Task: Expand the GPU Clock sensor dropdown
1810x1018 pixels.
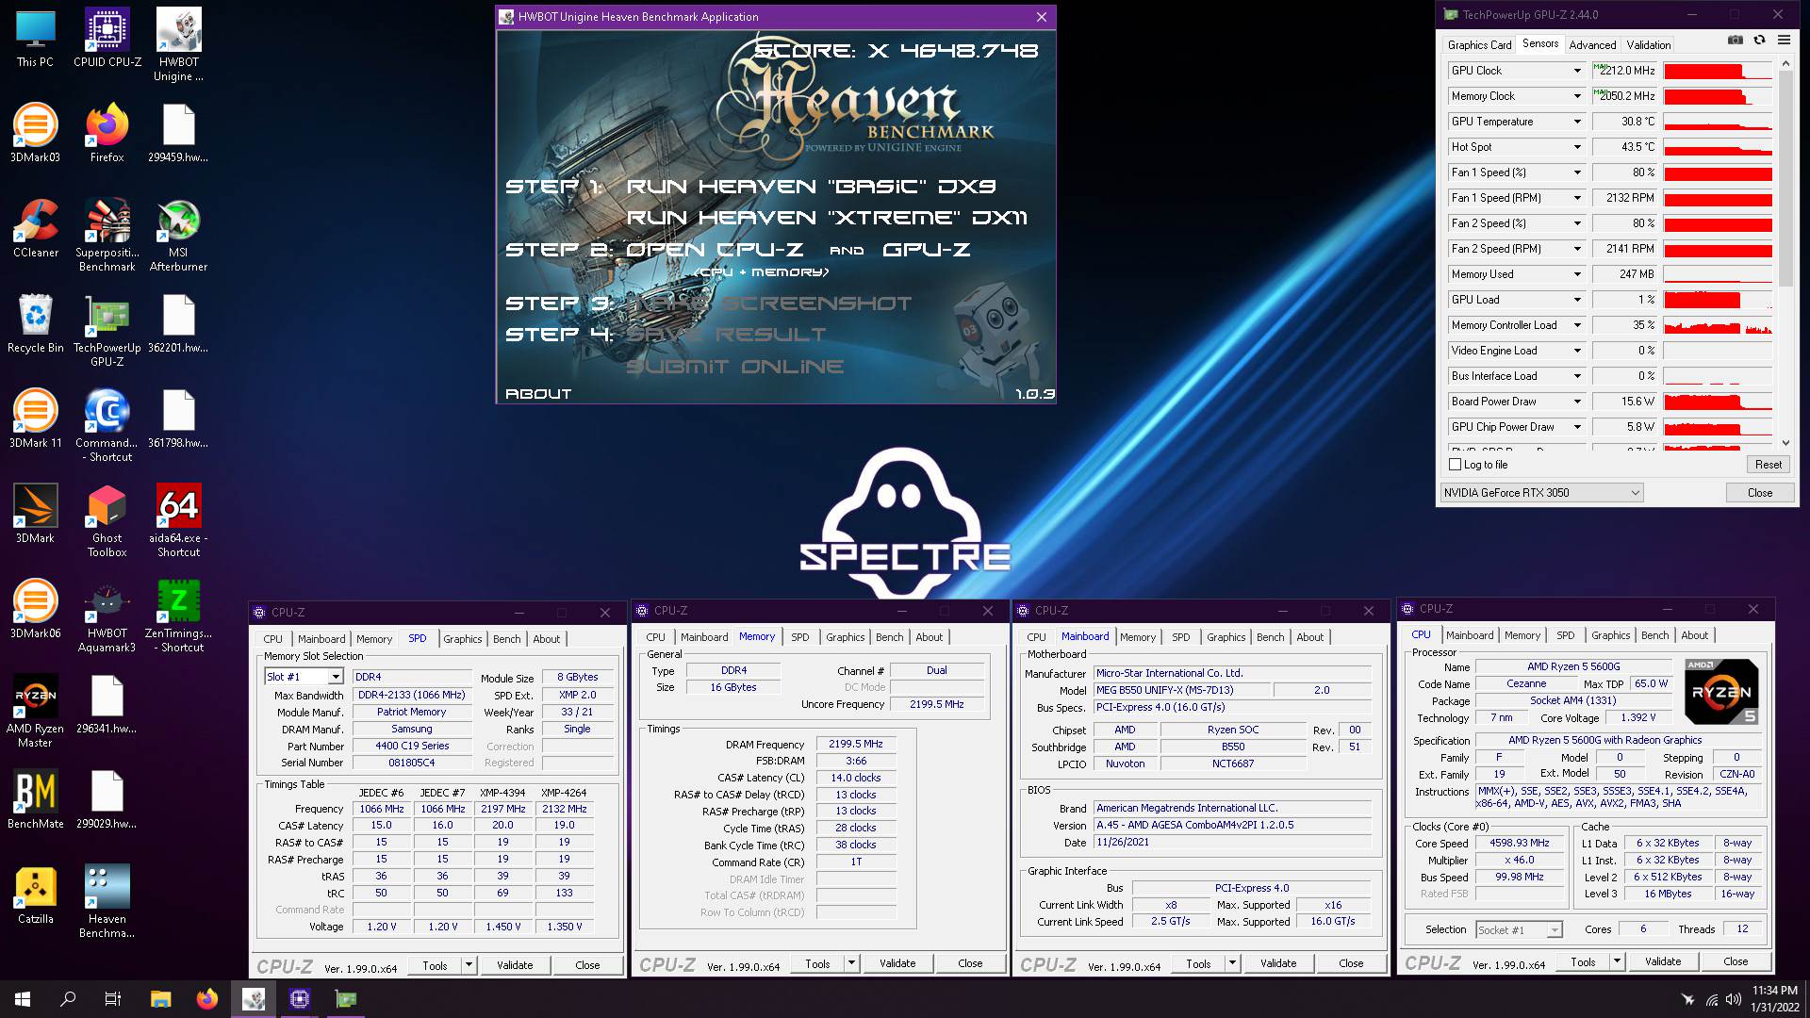Action: [x=1576, y=71]
